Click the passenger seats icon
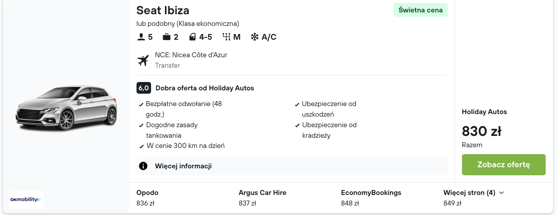Viewport: 557px width, 215px height. point(141,37)
